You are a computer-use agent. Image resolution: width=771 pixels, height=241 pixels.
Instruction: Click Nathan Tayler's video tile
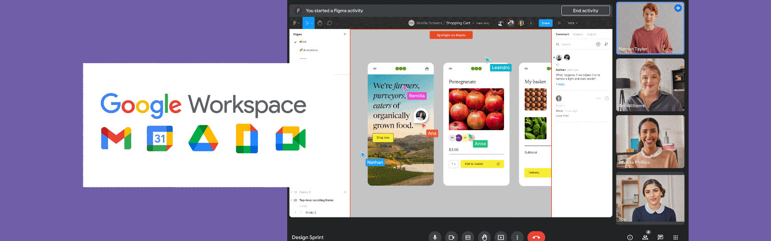[650, 28]
